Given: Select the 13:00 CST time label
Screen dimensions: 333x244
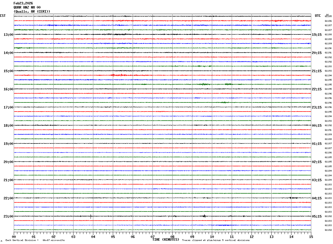Looking at the screenshot, I should pyautogui.click(x=8, y=35).
